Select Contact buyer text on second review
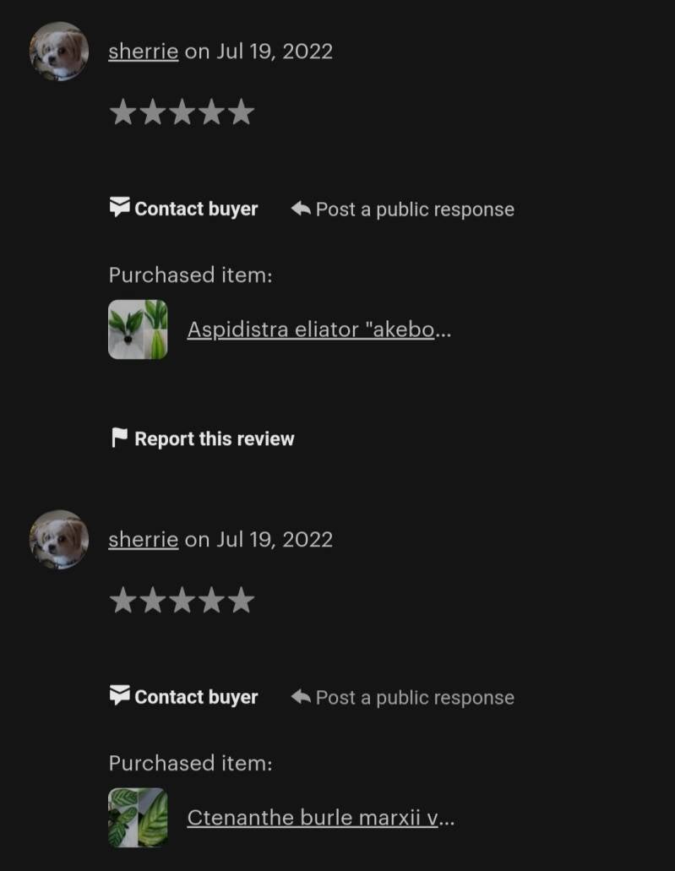Viewport: 675px width, 871px height. (196, 697)
